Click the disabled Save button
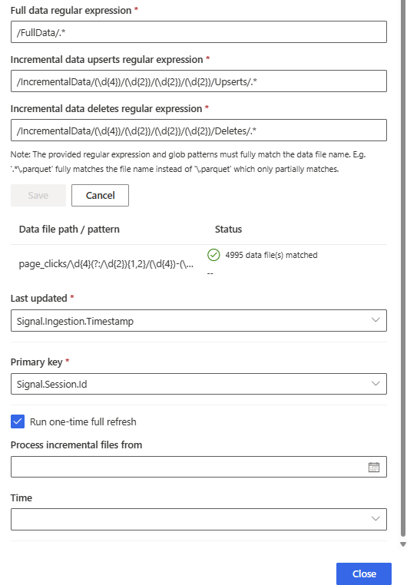This screenshot has width=407, height=585. pyautogui.click(x=38, y=195)
